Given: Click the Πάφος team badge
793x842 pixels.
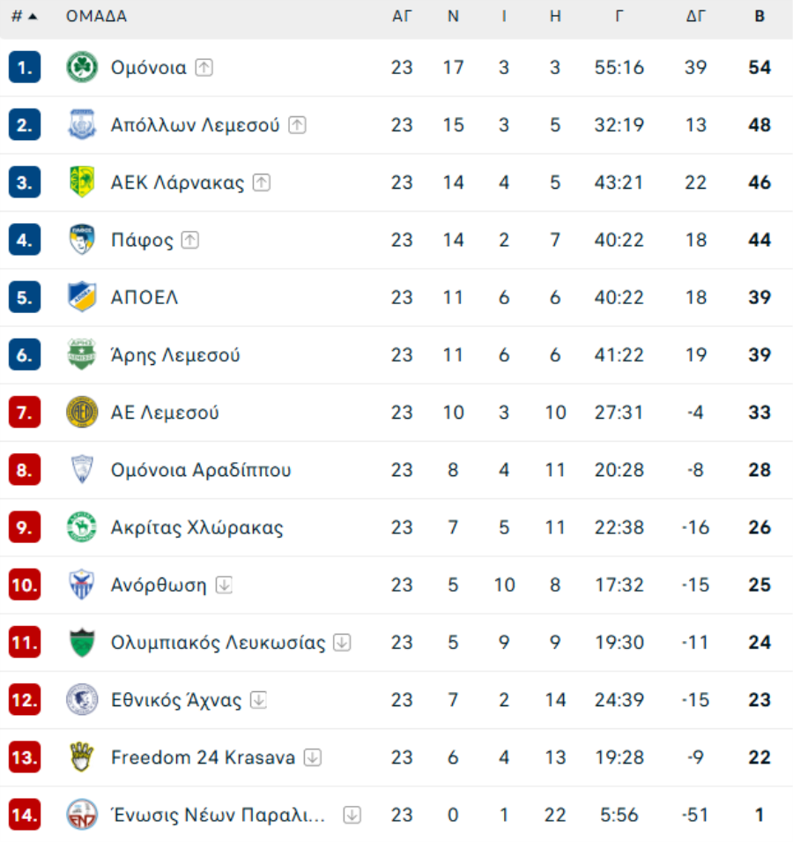Looking at the screenshot, I should 82,240.
